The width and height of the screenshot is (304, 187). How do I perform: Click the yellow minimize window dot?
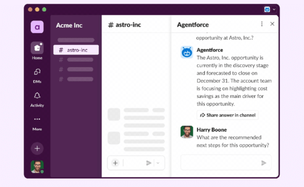[37, 9]
